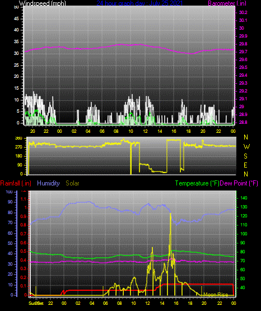Click the '0.4' rainfall axis value

tap(24, 260)
